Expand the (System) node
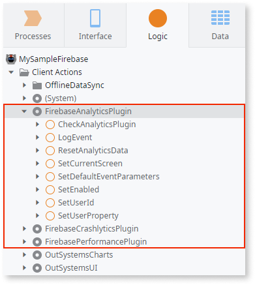 (24, 98)
